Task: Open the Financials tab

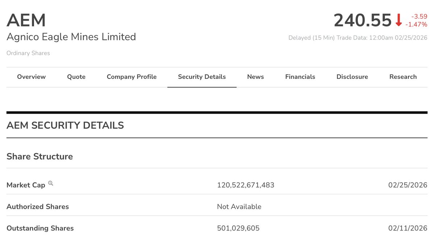Action: tap(300, 77)
